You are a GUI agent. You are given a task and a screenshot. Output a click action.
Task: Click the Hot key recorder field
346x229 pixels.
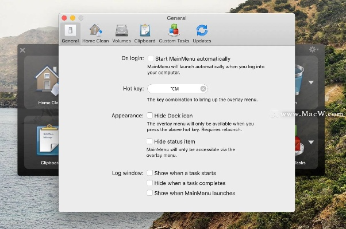pyautogui.click(x=174, y=89)
